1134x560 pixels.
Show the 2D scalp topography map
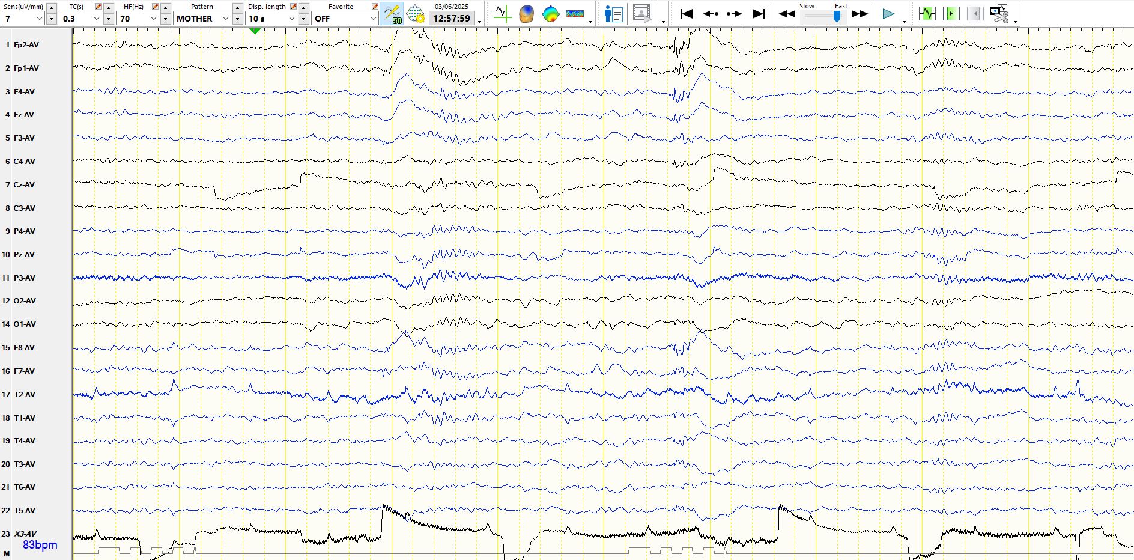coord(550,14)
